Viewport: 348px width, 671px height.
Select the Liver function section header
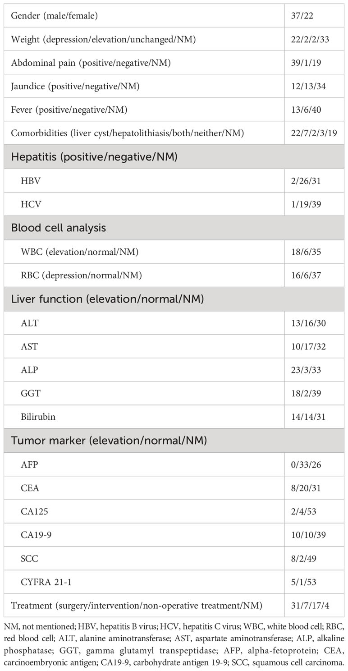click(107, 299)
